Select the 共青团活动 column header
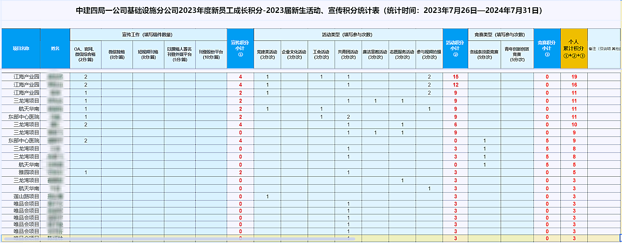This screenshot has height=243, width=622. (x=348, y=54)
